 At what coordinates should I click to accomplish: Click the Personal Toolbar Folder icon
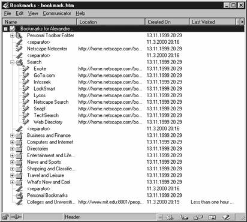[19, 35]
